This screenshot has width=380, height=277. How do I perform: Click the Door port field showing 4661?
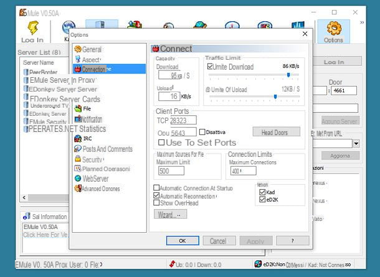tap(344, 90)
